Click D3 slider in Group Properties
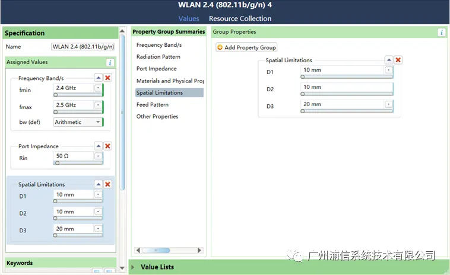This screenshot has height=275, width=450. click(x=347, y=111)
